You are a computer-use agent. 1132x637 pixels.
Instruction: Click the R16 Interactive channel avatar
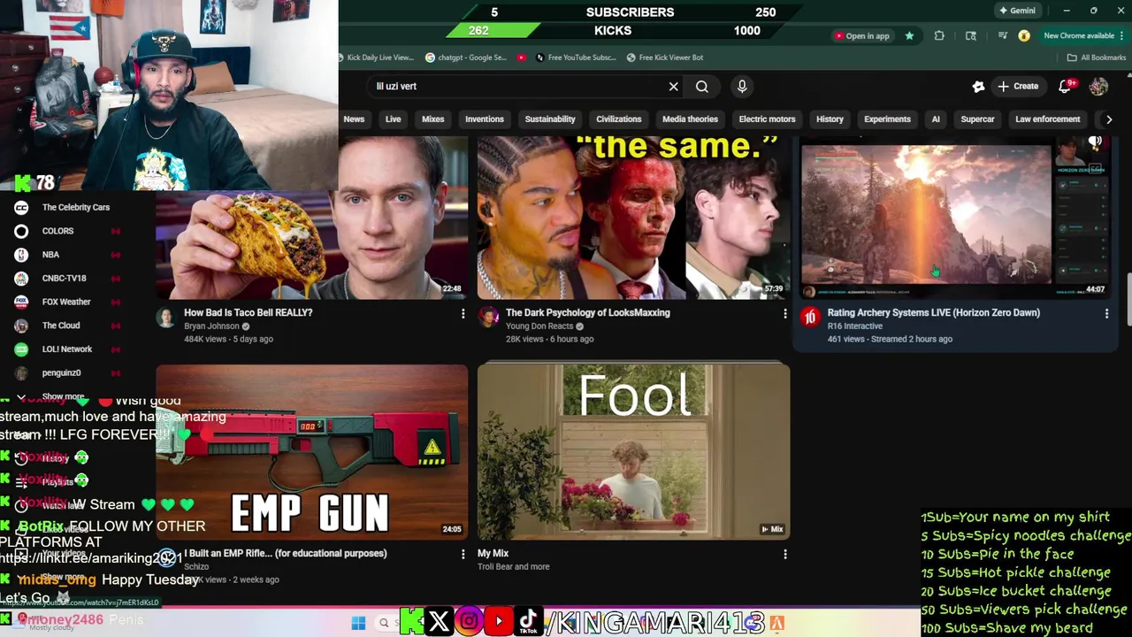click(810, 318)
